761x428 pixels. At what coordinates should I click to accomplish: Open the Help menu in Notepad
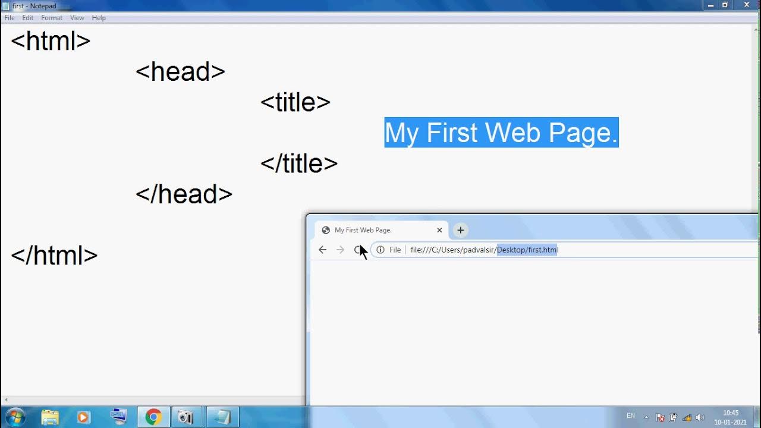(x=99, y=18)
